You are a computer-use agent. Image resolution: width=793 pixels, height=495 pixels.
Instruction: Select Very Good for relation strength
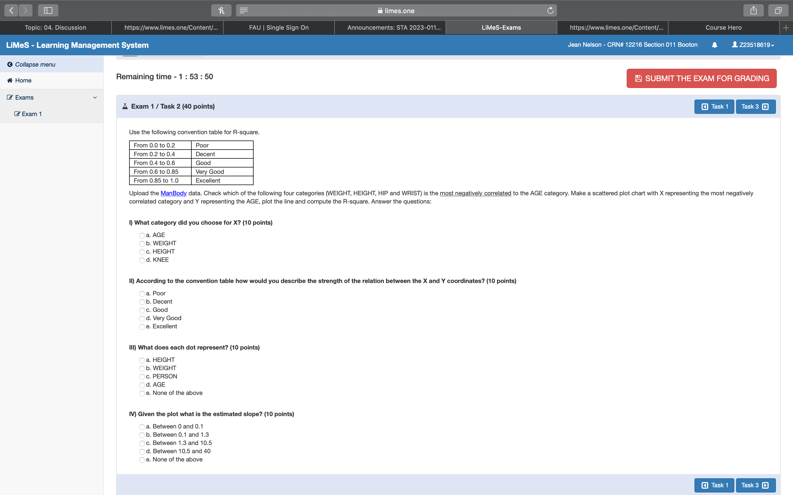[x=142, y=318]
